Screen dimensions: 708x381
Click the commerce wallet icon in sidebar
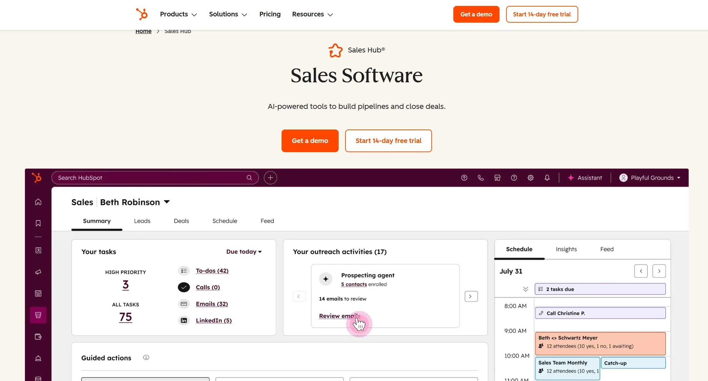[x=38, y=337]
